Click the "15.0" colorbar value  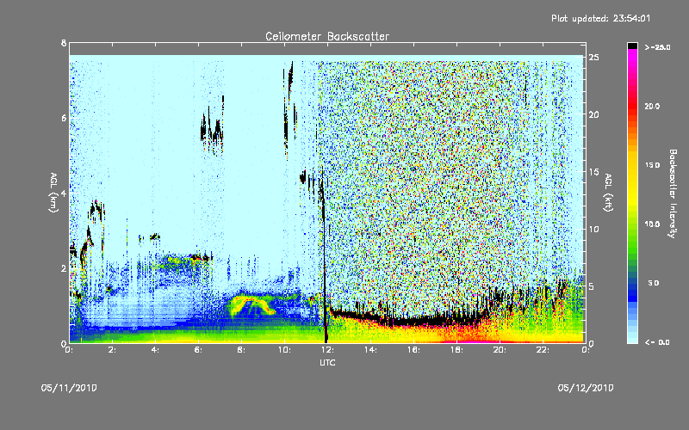coord(652,165)
